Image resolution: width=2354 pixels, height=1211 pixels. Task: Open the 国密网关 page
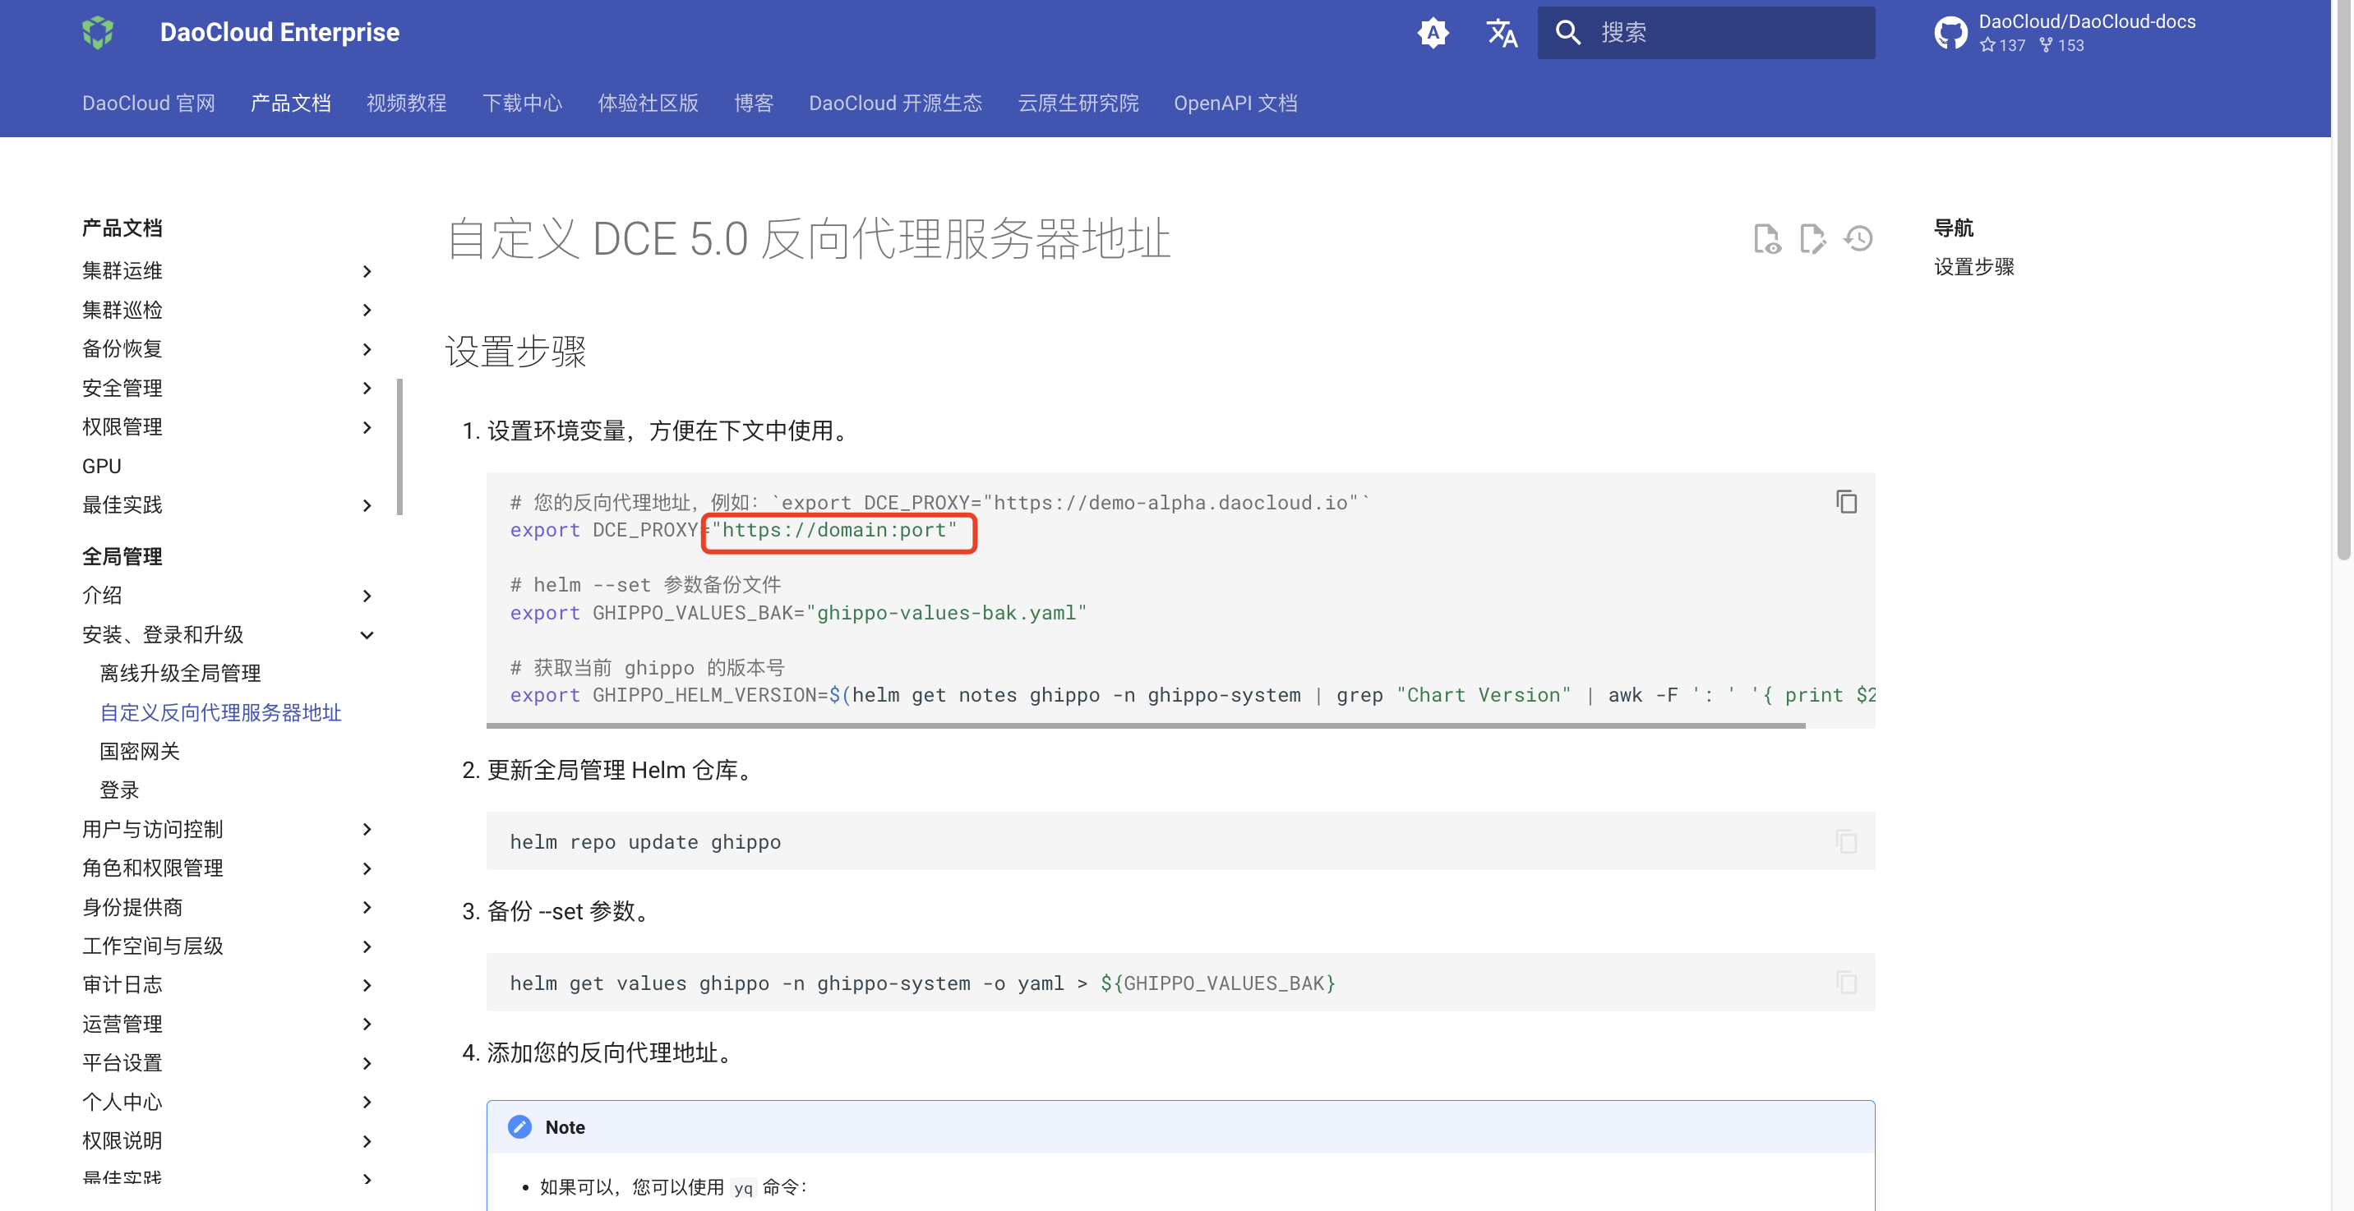(140, 752)
